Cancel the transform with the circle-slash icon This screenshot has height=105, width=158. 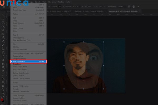pyautogui.click(x=134, y=7)
